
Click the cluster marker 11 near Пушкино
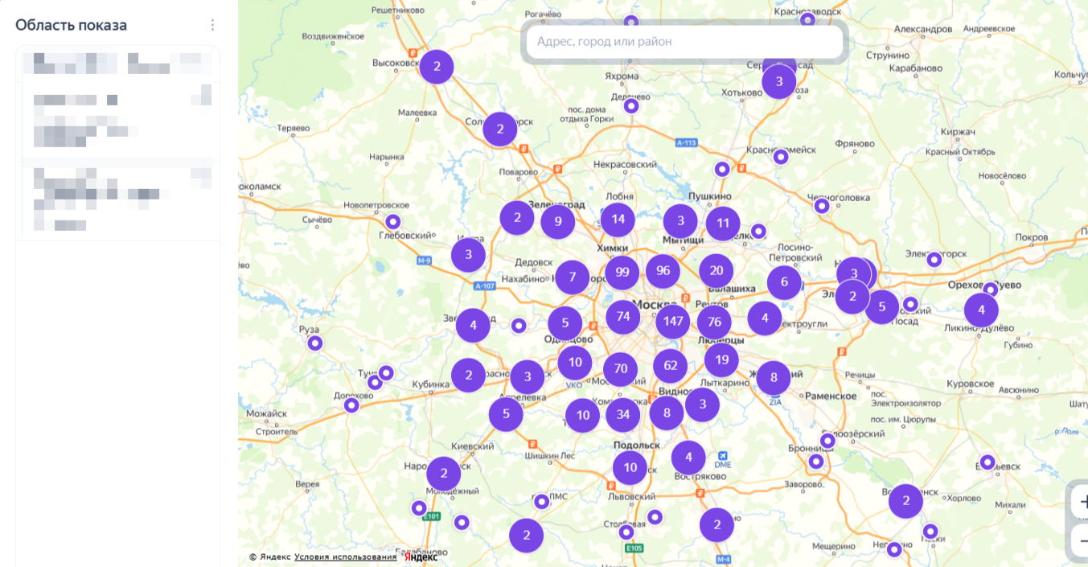(722, 224)
